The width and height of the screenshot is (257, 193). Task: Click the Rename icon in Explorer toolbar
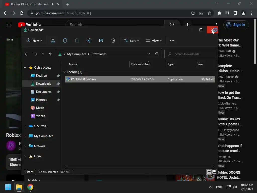point(89,40)
